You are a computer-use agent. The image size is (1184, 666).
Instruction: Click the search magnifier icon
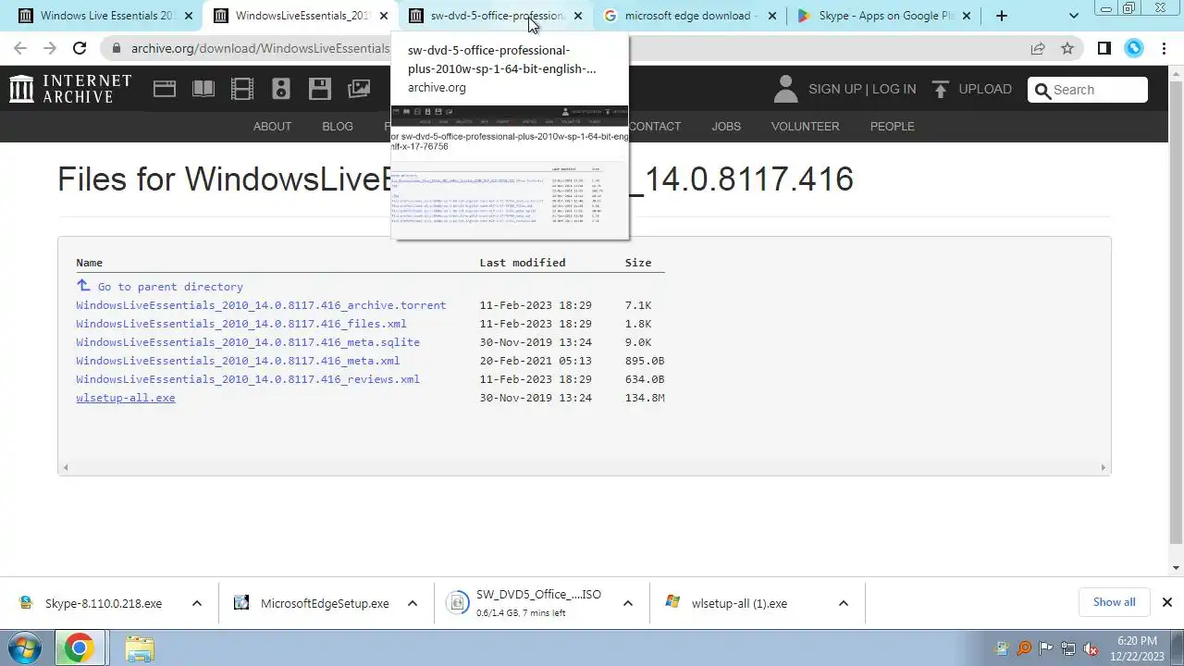coord(1043,90)
